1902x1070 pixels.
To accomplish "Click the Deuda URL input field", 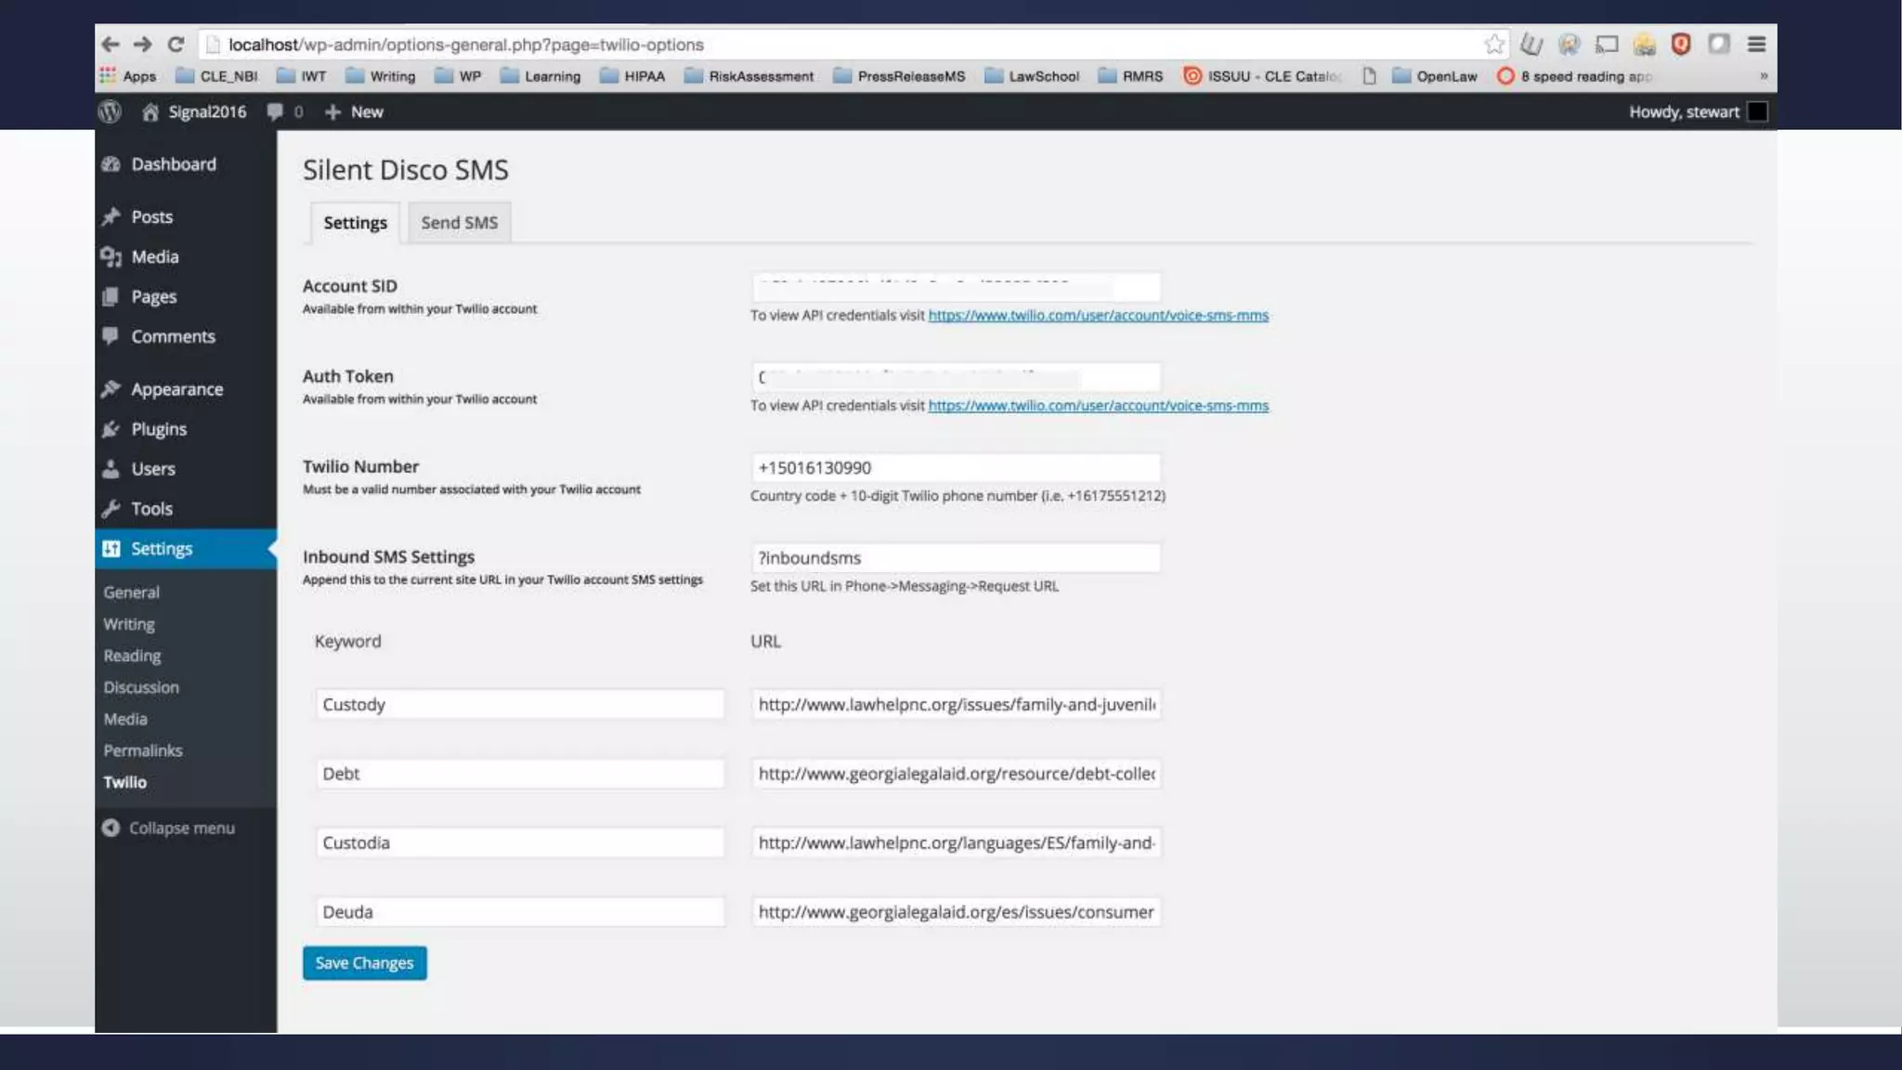I will point(955,912).
